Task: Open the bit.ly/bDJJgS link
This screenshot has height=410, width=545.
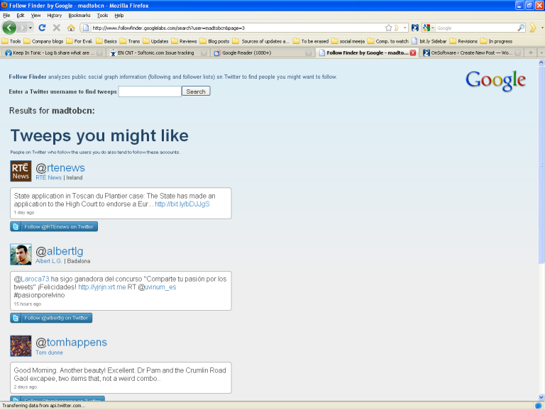Action: coord(182,204)
